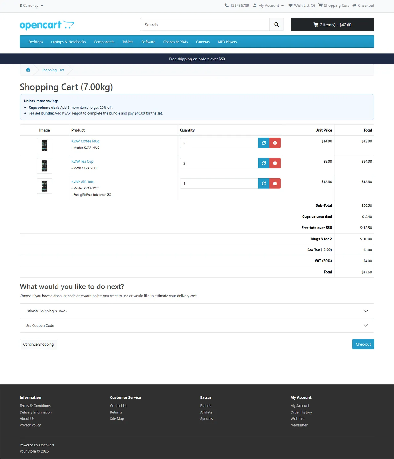
Task: Open the KVAP Tea Cup product link
Action: (82, 161)
